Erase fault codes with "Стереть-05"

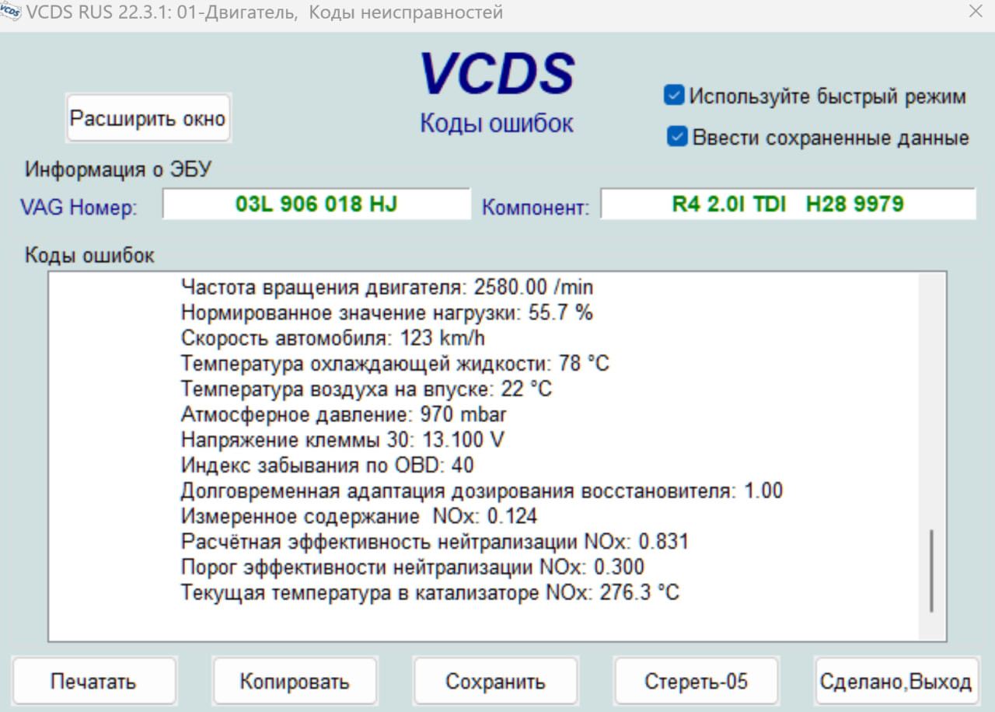click(x=696, y=682)
